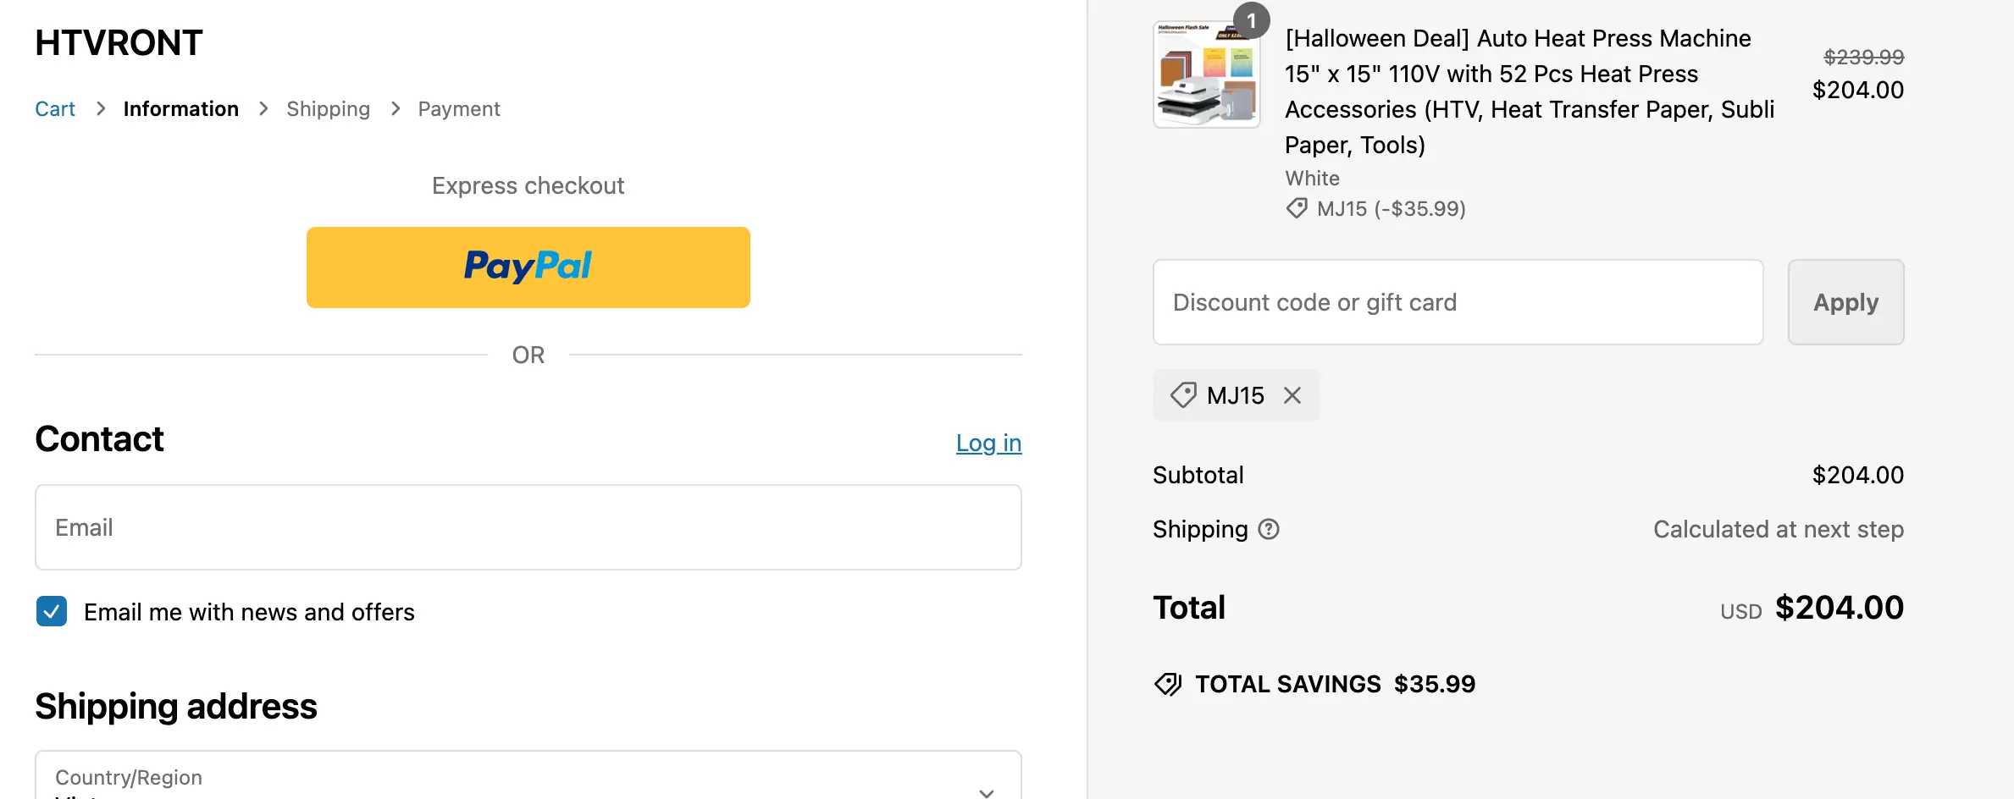Select the Shipping breadcrumb step

coord(328,109)
